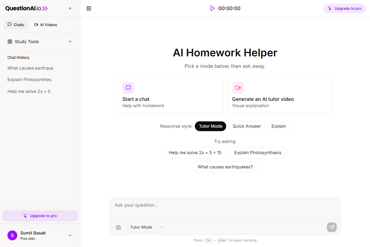Click the AI Videos camera icon
The height and width of the screenshot is (247, 370).
pos(36,25)
